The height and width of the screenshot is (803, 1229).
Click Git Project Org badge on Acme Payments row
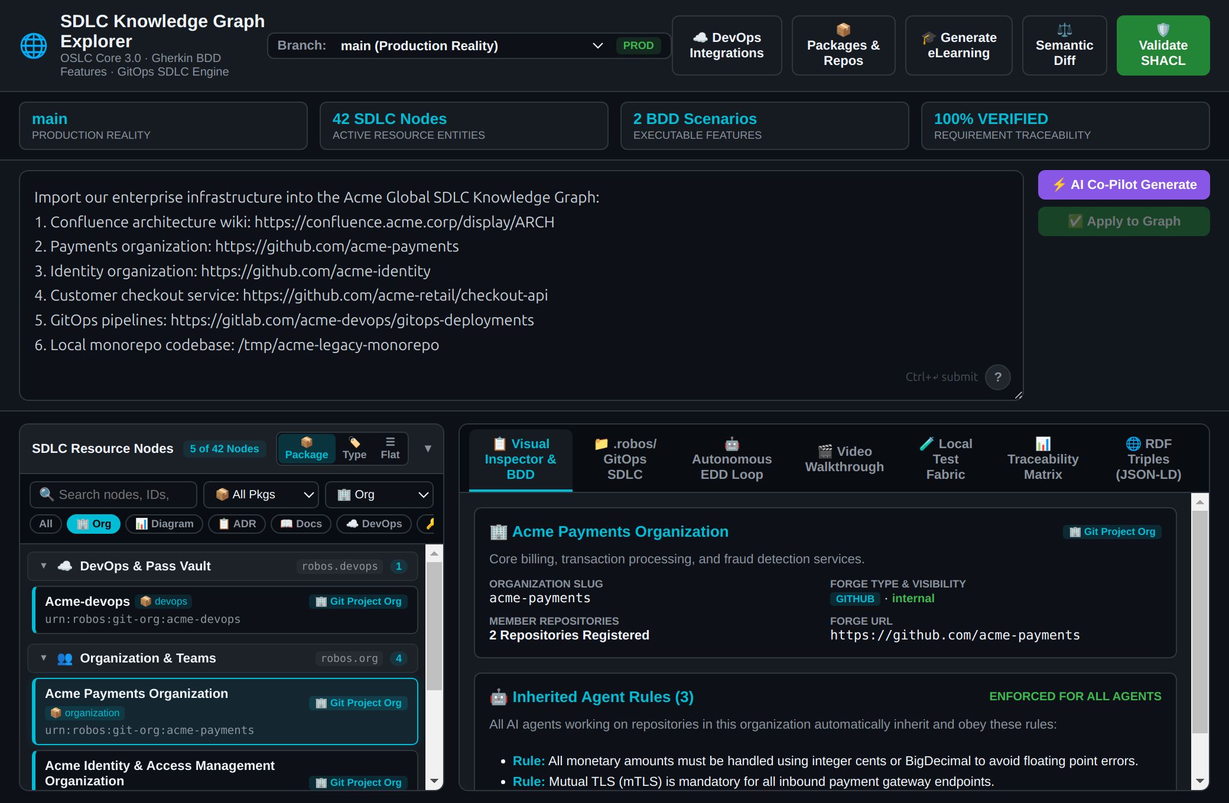358,703
